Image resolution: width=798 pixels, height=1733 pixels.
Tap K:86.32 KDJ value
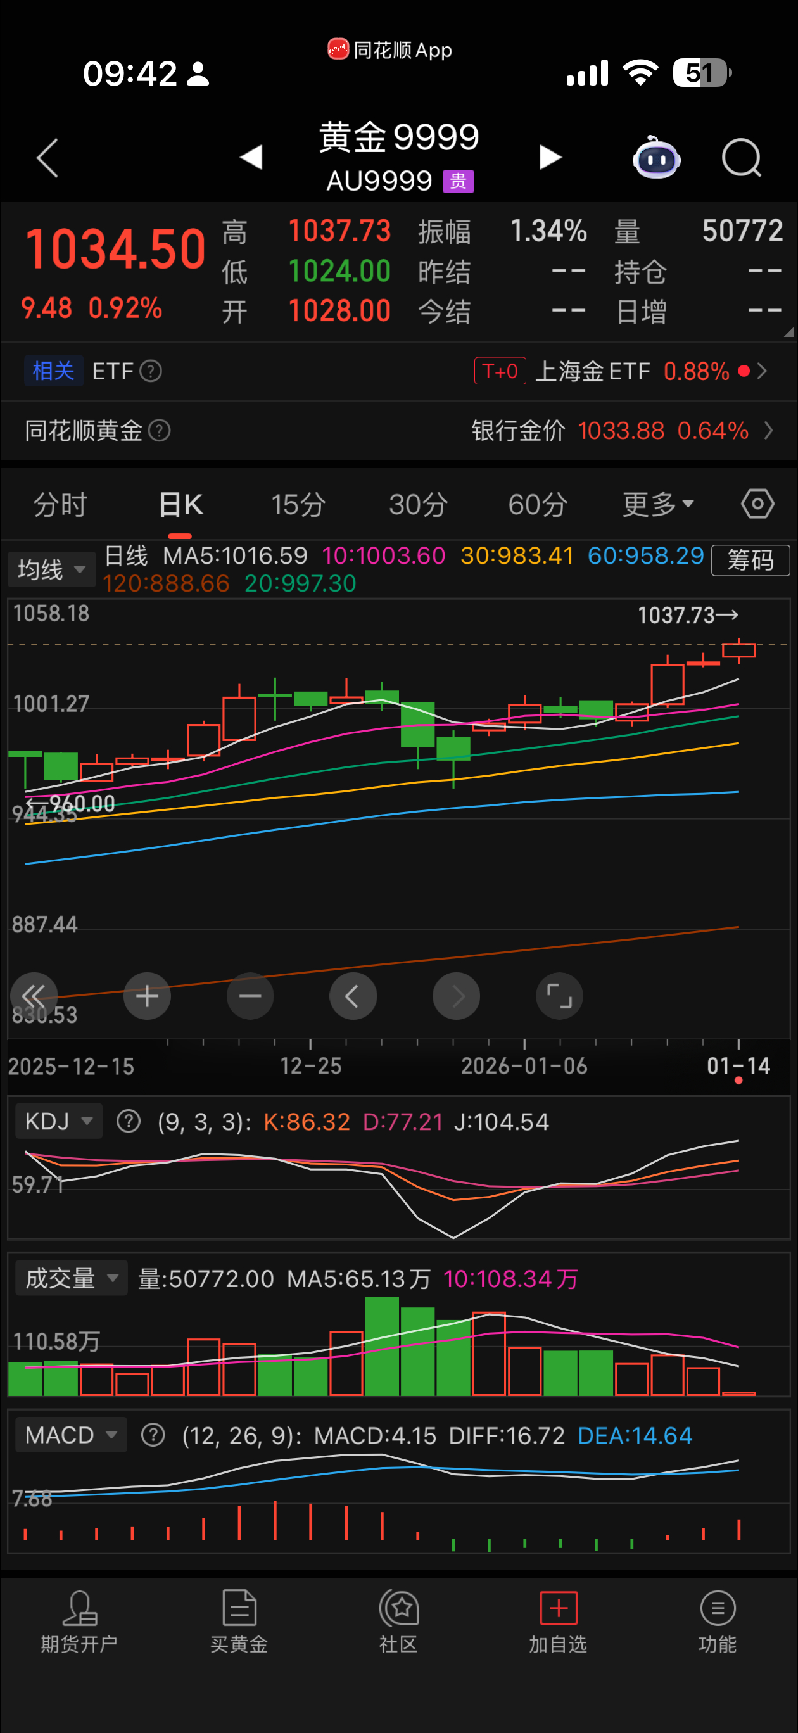[307, 1122]
